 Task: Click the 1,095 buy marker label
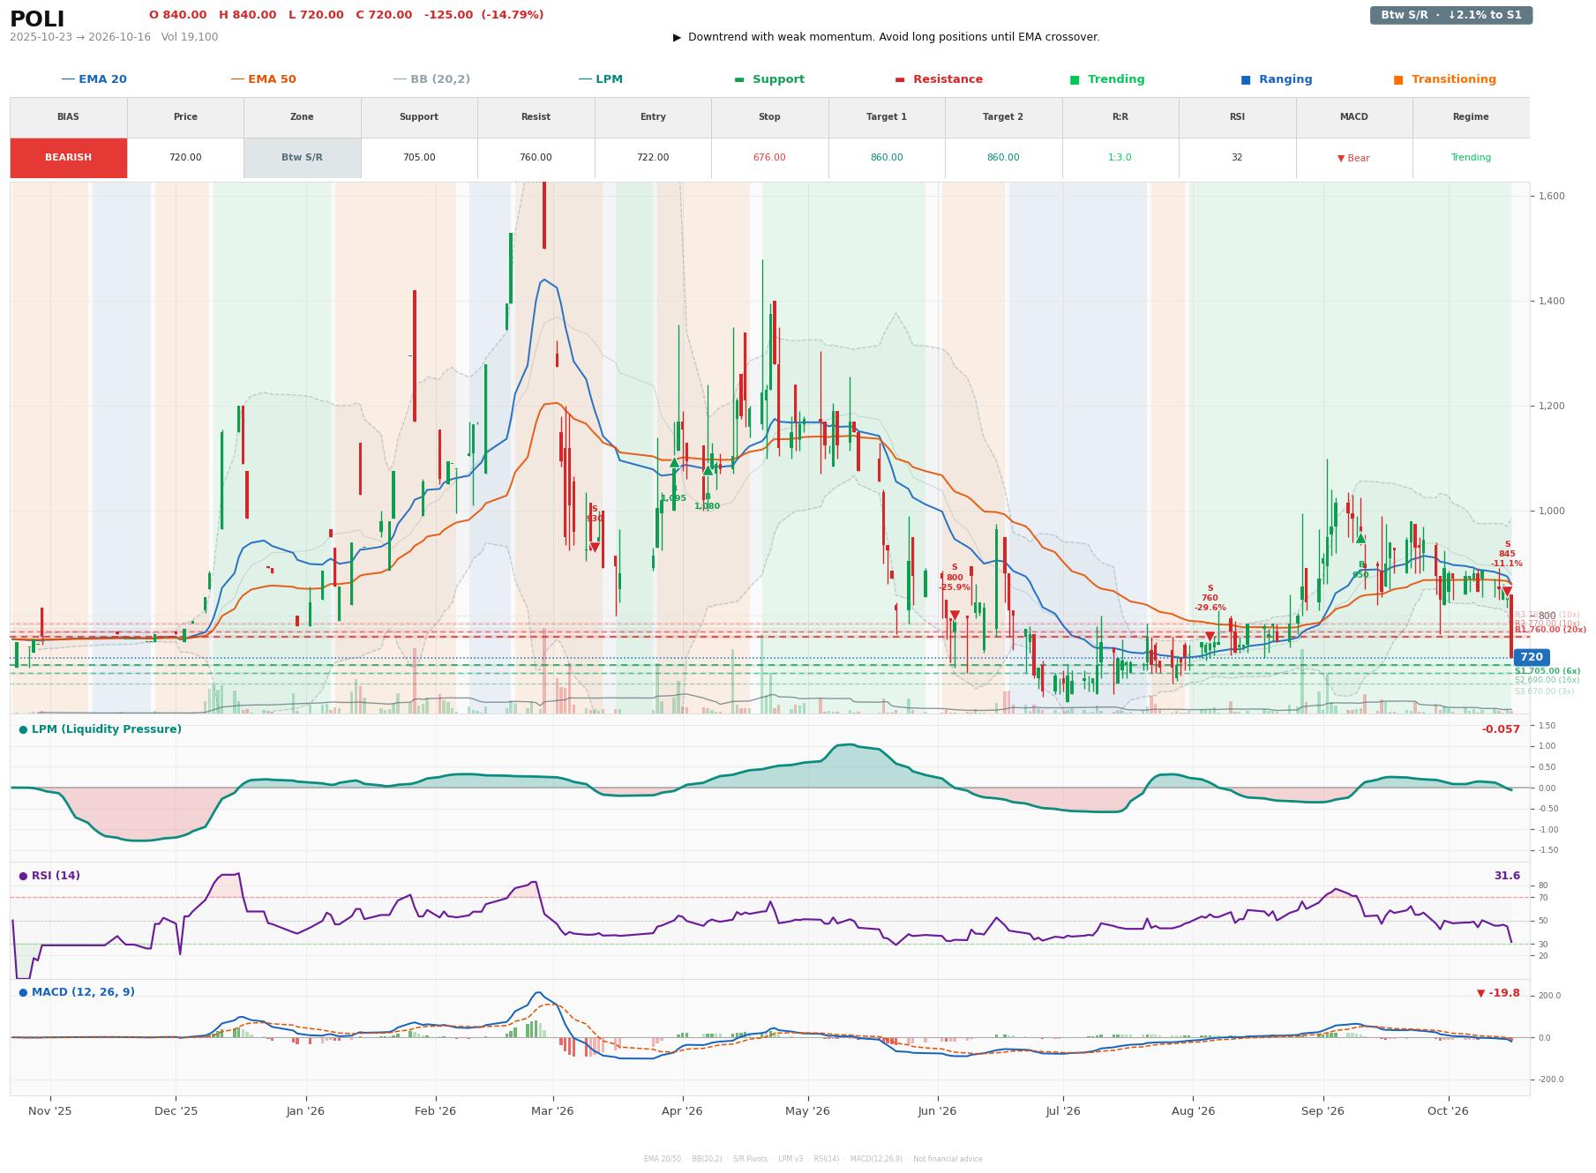674,498
